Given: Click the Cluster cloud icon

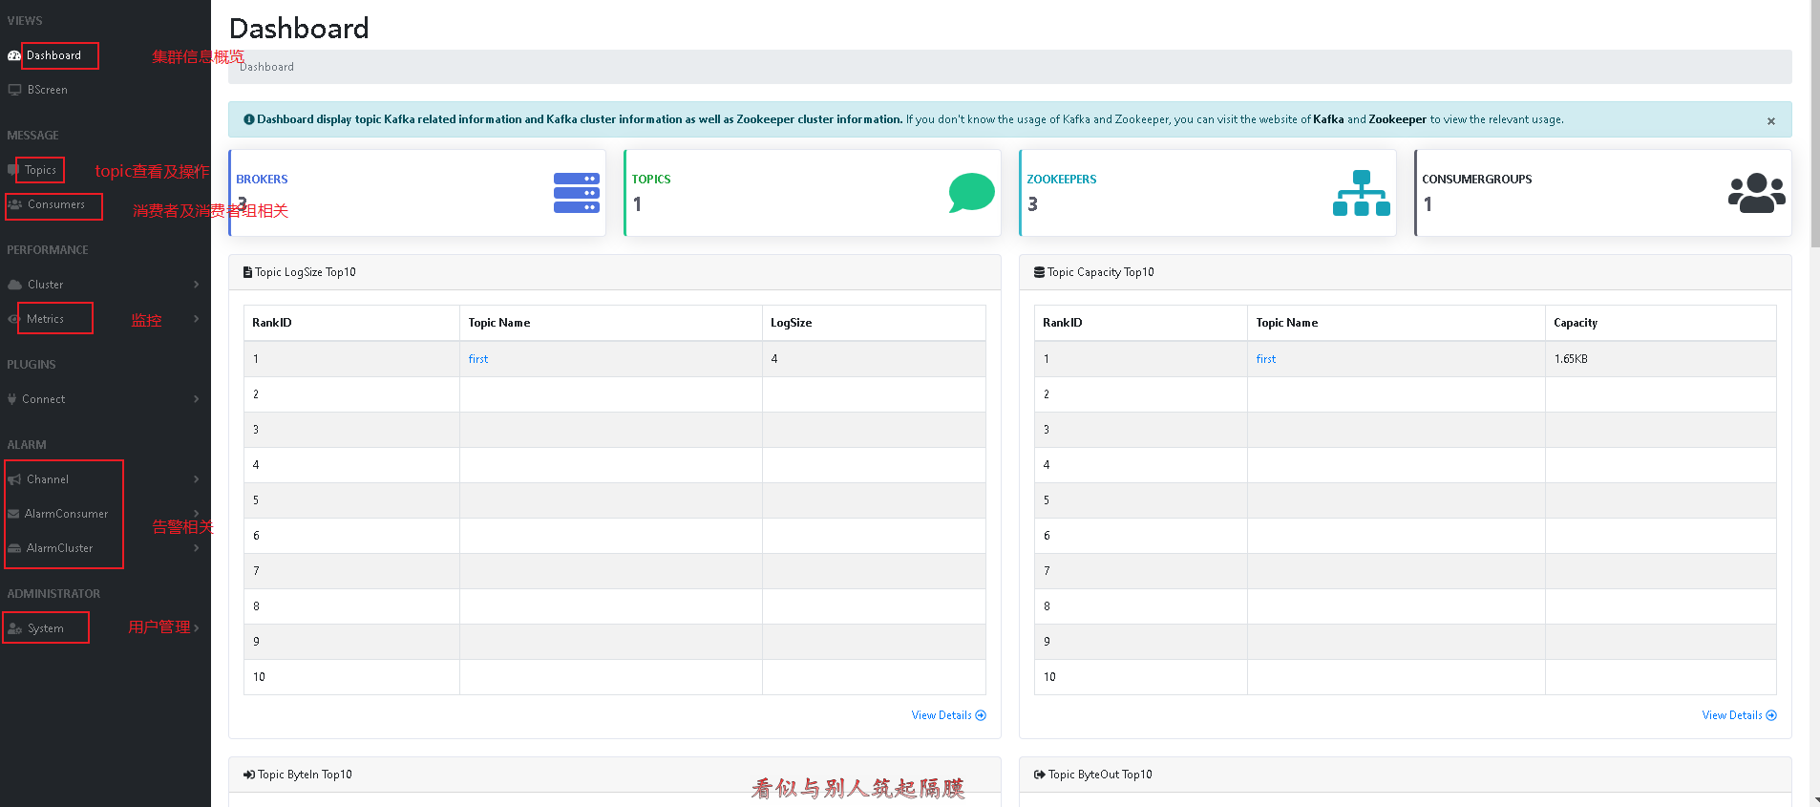Looking at the screenshot, I should pos(14,285).
